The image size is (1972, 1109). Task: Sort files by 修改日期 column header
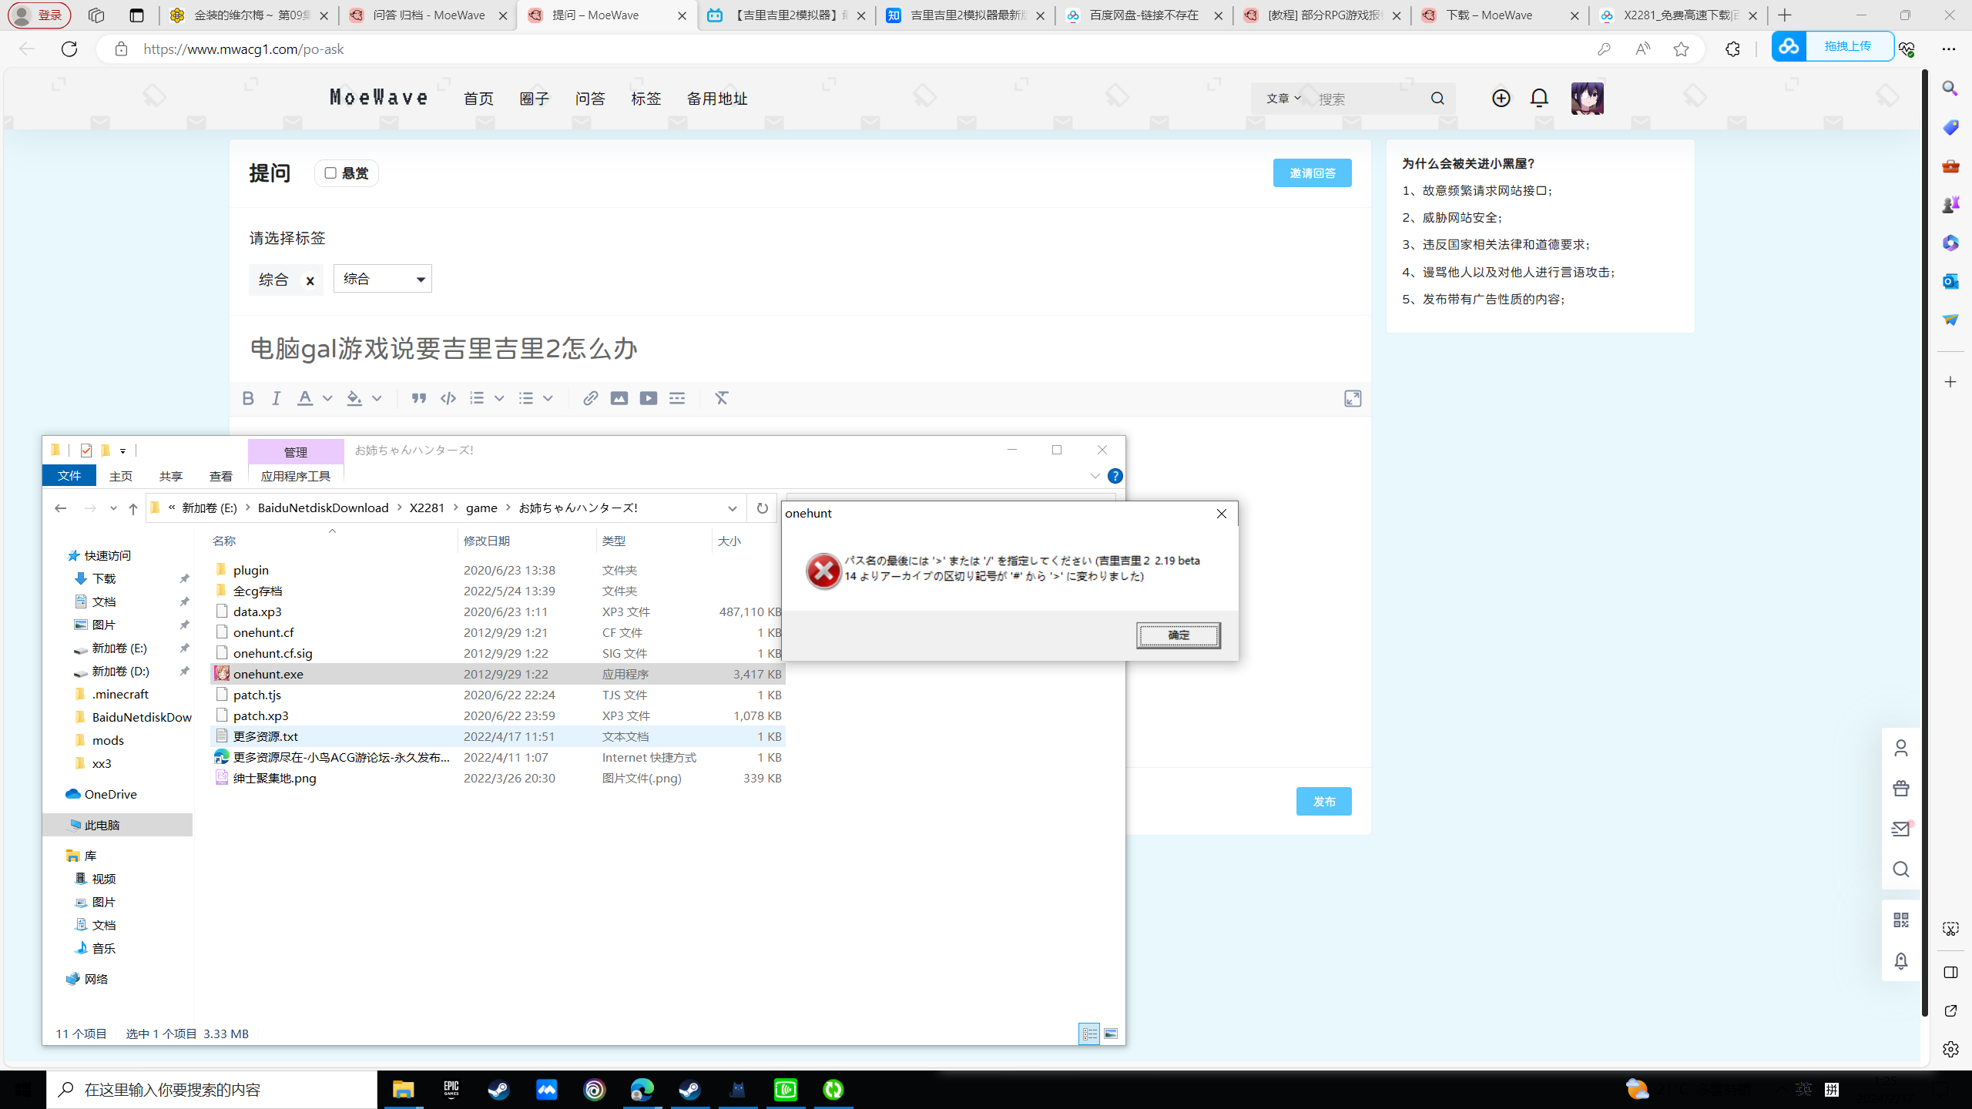pos(487,541)
